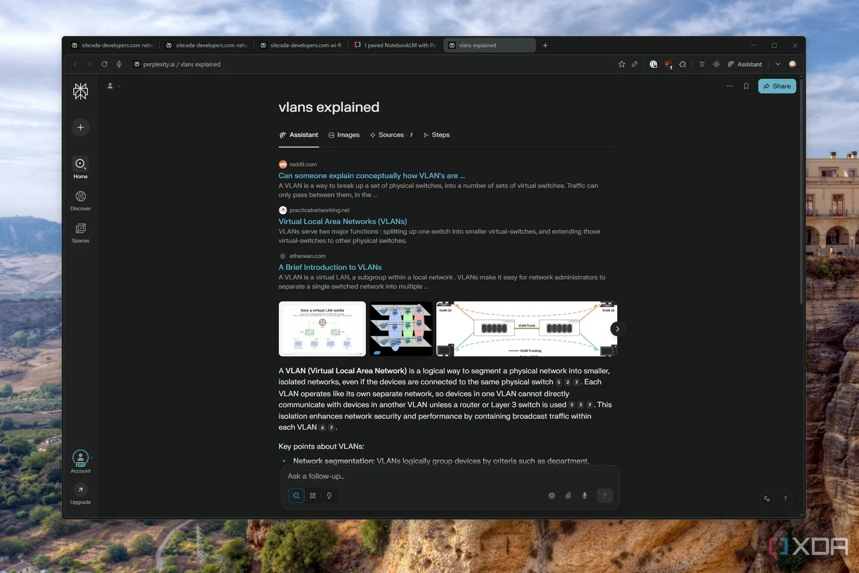The height and width of the screenshot is (573, 859).
Task: Expand the user privacy dropdown
Action: (114, 86)
